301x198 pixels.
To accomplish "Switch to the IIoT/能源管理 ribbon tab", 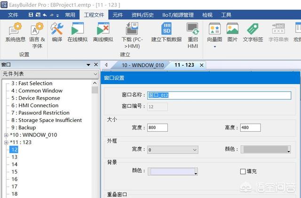I will coord(178,15).
